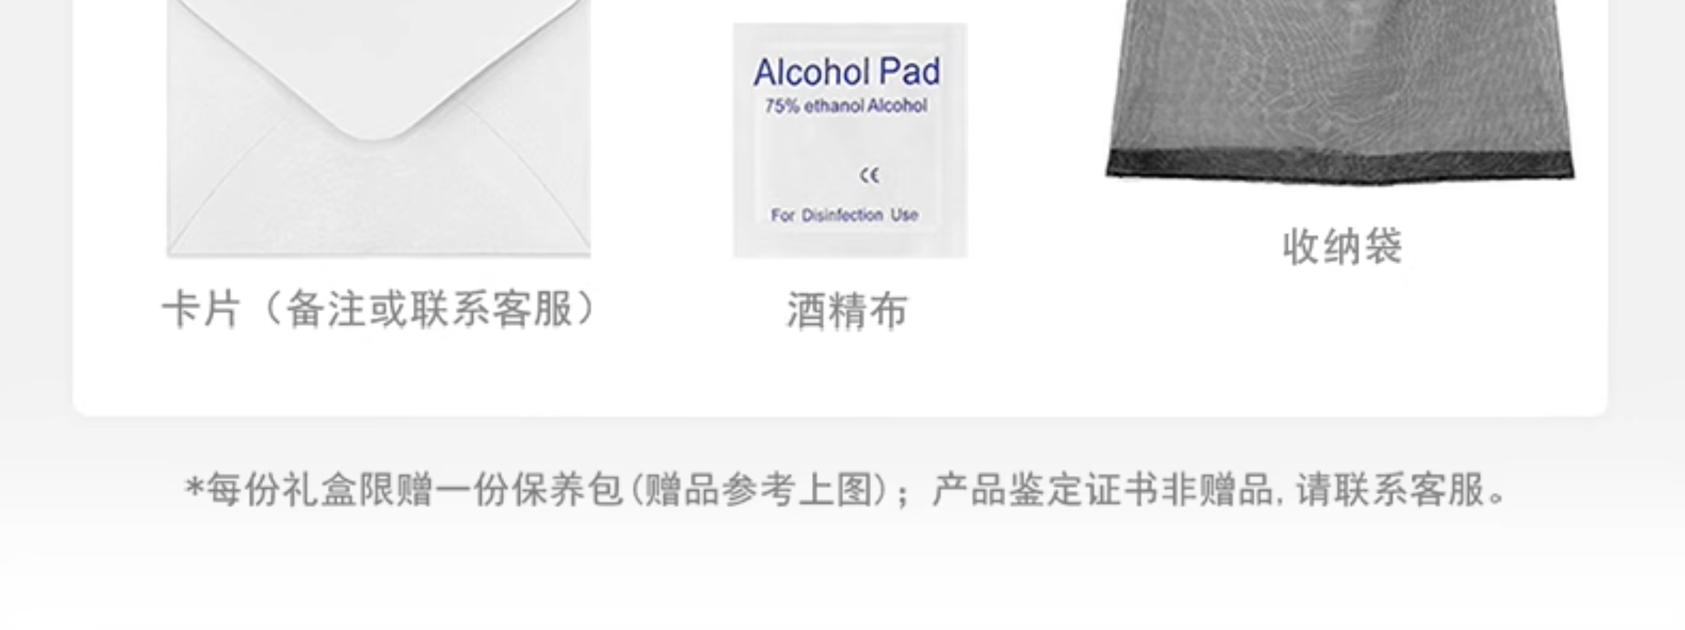Click the CE mark on alcohol pad
This screenshot has width=1685, height=630.
point(870,175)
